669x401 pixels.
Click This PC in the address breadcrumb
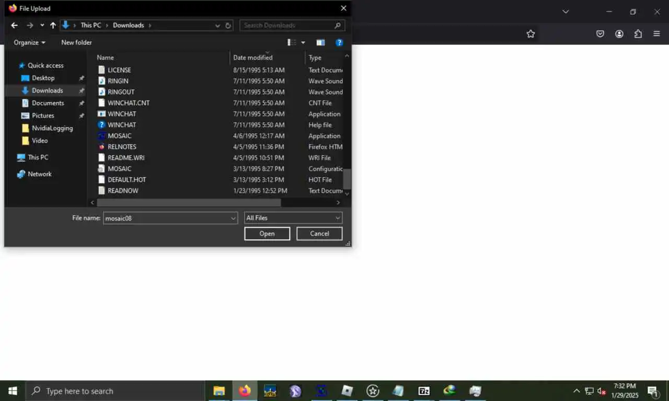tap(91, 25)
